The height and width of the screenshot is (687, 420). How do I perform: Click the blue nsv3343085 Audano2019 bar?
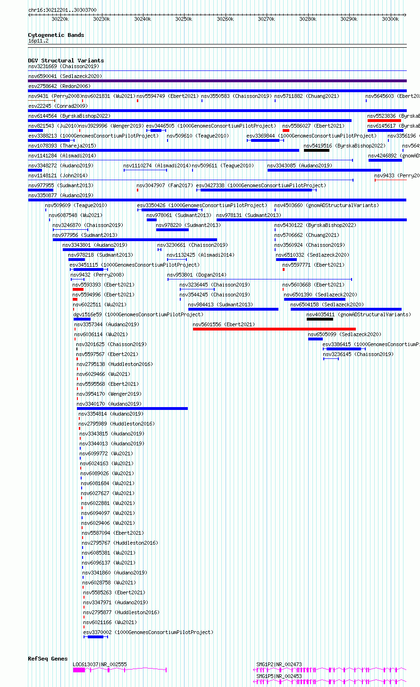324,170
